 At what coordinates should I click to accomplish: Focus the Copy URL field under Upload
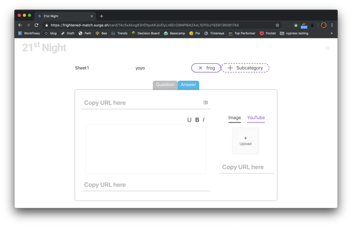coord(246,167)
